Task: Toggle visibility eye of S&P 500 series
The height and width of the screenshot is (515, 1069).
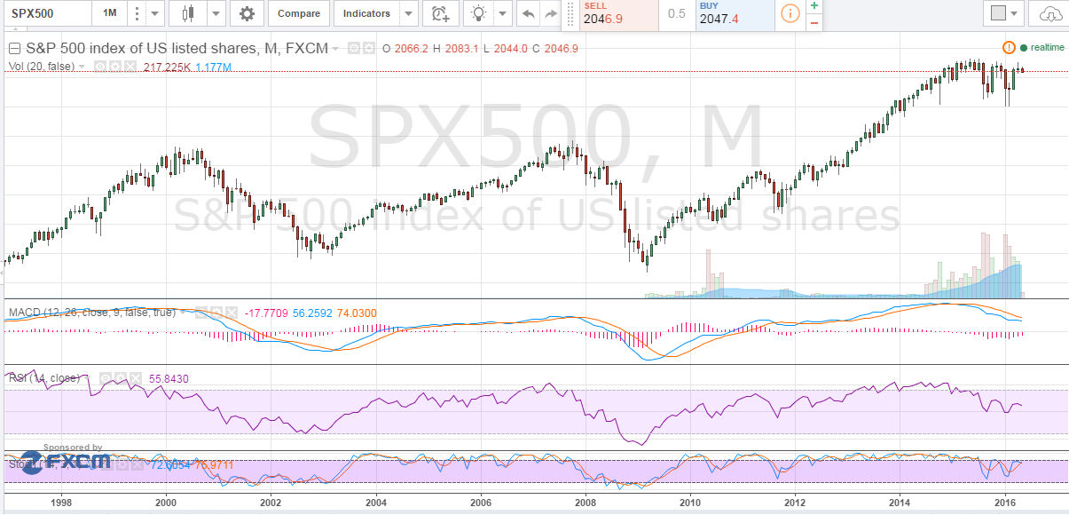Action: click(354, 49)
